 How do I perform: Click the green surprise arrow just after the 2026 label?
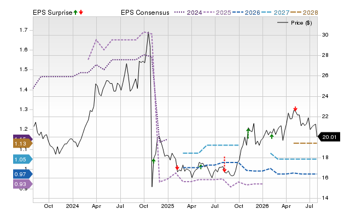(x=272, y=136)
